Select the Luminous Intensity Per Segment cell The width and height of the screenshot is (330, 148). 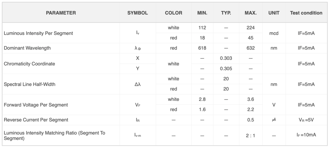(61, 33)
